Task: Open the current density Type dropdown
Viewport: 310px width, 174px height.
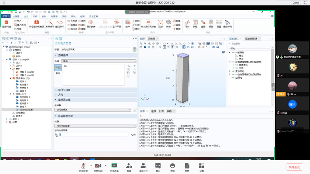Action: pyautogui.click(x=95, y=126)
